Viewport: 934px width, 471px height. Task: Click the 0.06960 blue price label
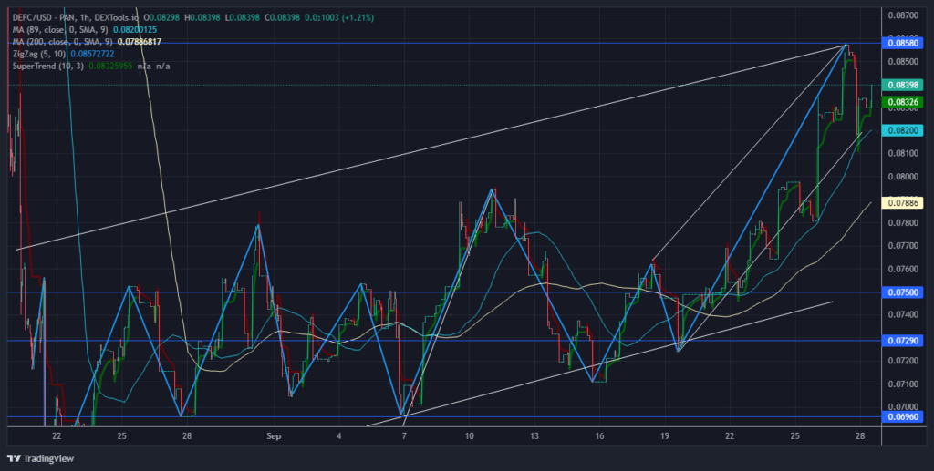click(902, 417)
